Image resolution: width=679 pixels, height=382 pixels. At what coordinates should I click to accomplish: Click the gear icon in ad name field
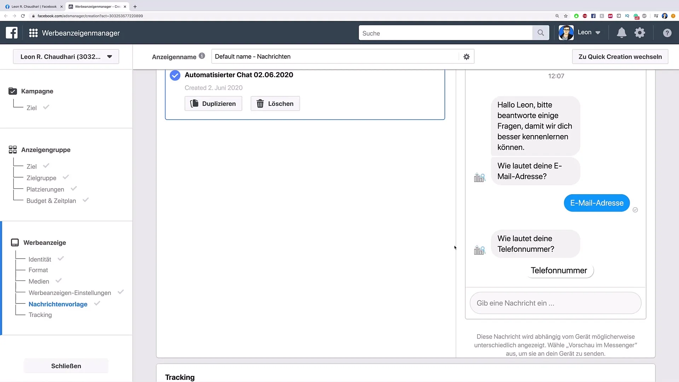(x=466, y=57)
